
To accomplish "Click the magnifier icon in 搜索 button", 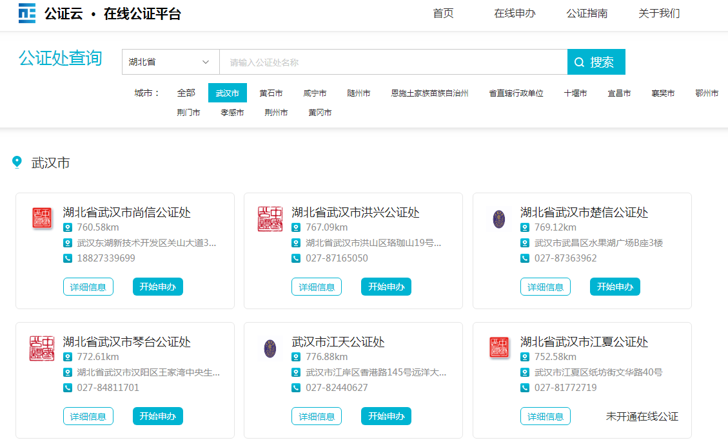I will point(579,62).
